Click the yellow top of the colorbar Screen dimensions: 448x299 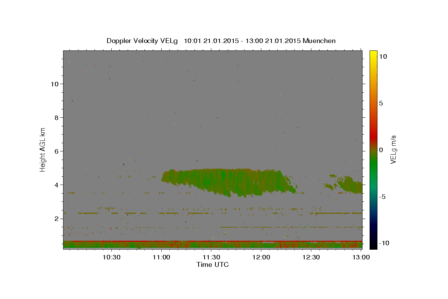click(373, 54)
